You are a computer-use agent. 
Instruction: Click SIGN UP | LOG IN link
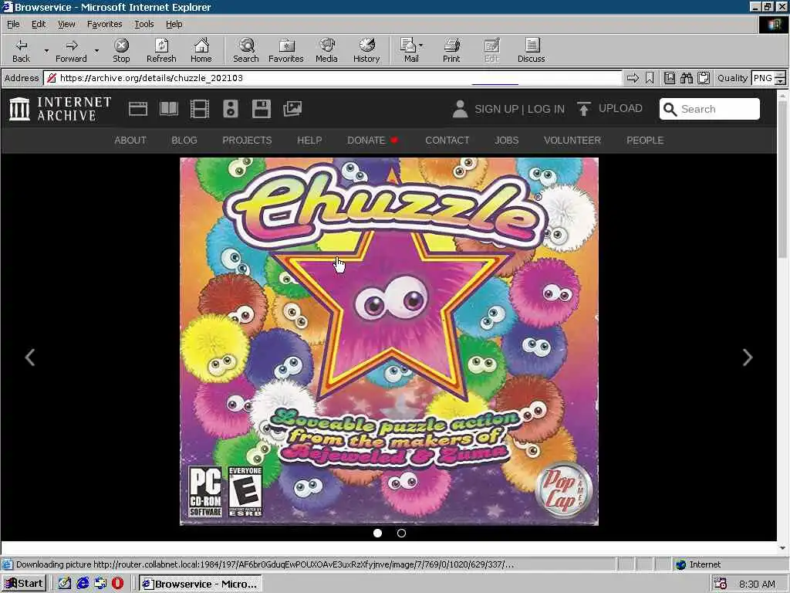coord(519,109)
